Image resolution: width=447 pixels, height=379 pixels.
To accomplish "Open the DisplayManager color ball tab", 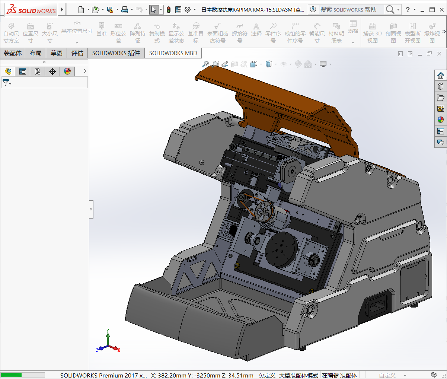I will point(67,71).
